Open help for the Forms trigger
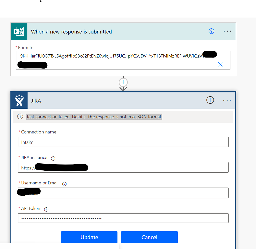Image resolution: width=256 pixels, height=249 pixels. 211,31
